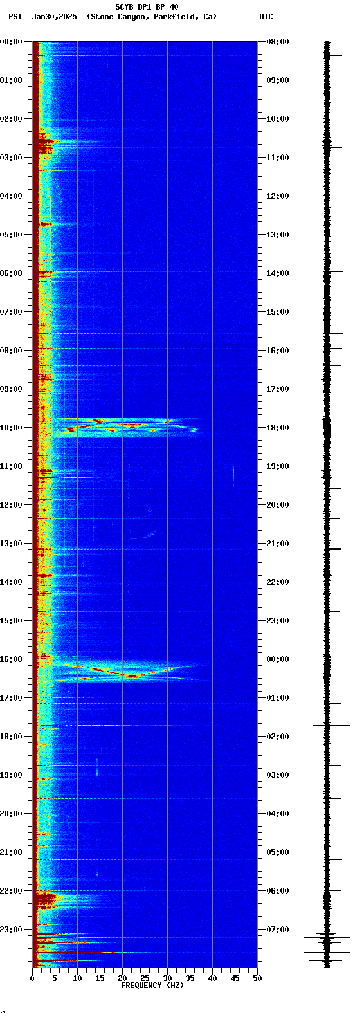Click the UTC time label '08:00'

pyautogui.click(x=278, y=42)
